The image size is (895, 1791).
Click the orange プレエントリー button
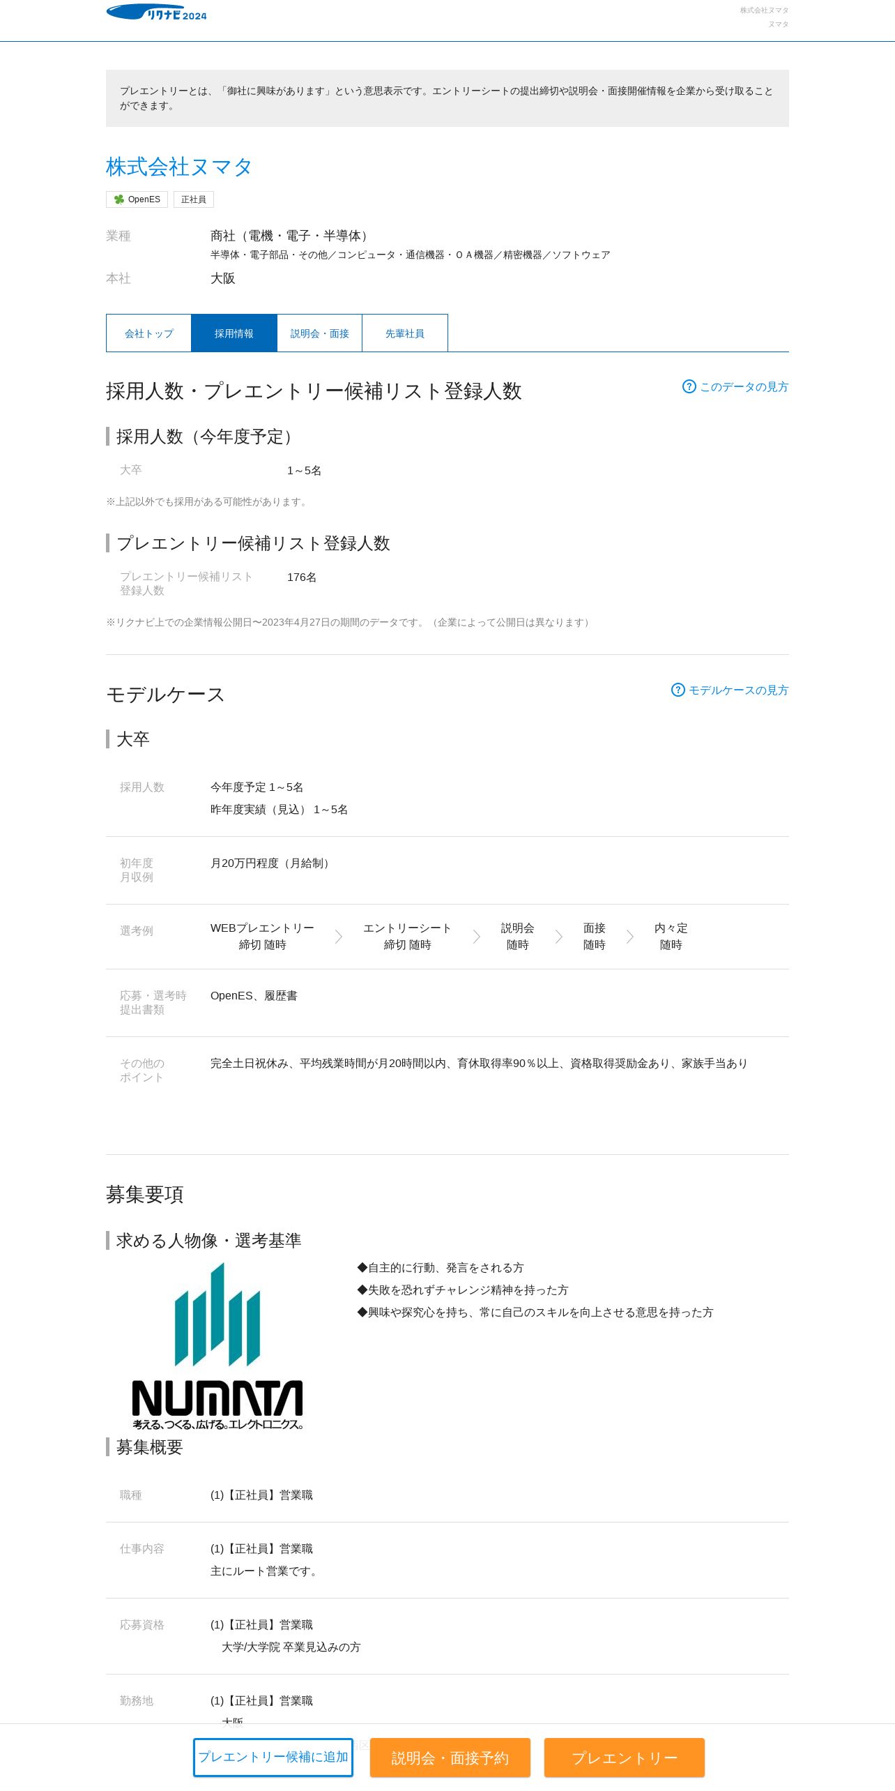click(625, 1758)
